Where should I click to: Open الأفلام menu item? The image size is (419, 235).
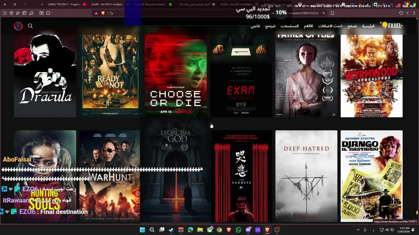(x=308, y=26)
